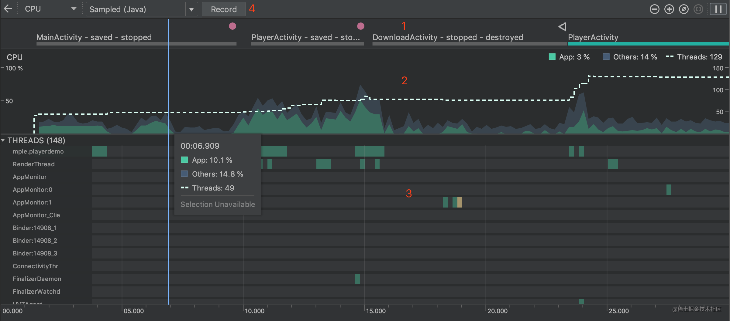The width and height of the screenshot is (730, 321).
Task: Select the Binder:14908_1 thread
Action: click(365, 228)
